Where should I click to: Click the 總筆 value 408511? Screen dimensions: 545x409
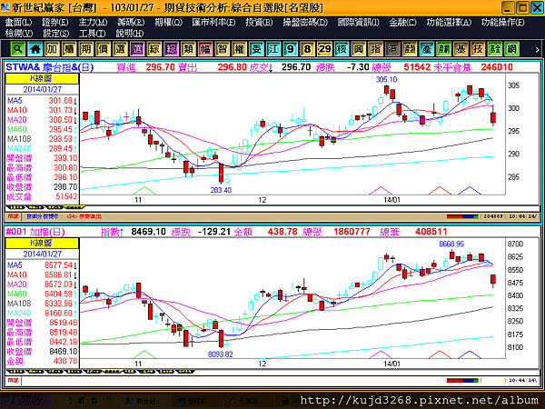coord(431,232)
